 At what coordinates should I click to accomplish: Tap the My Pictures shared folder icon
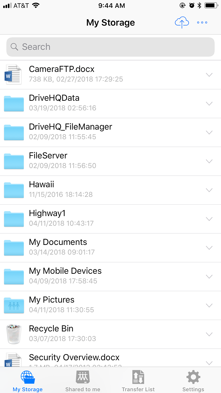click(x=14, y=305)
